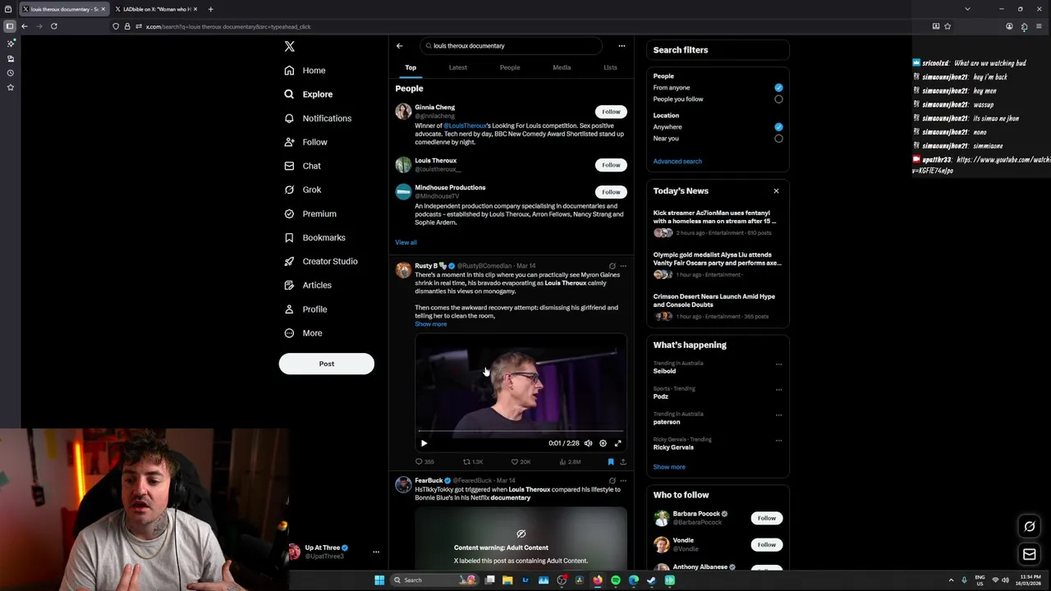Follow Mindhouse Productions
1051x591 pixels.
point(611,192)
